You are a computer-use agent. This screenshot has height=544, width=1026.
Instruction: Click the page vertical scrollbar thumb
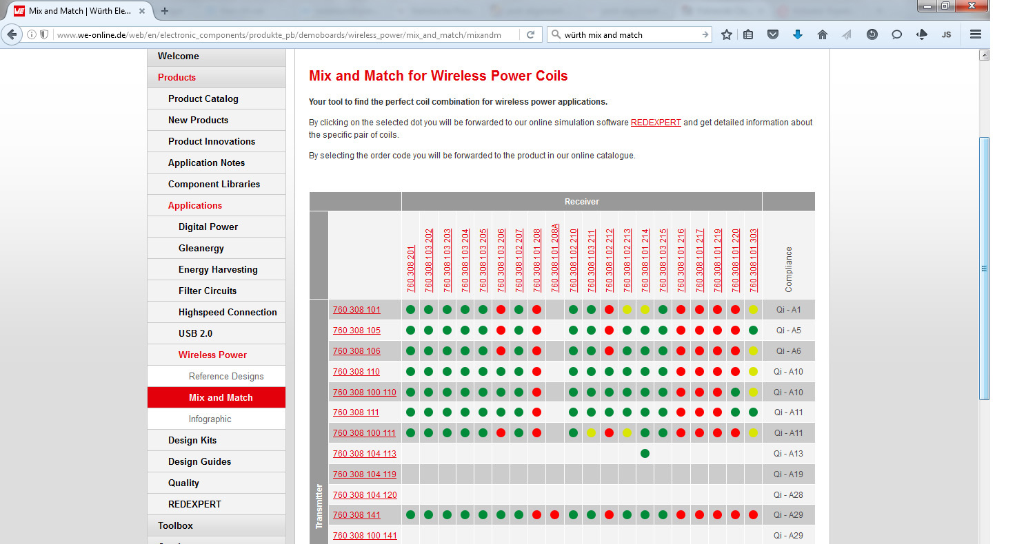point(985,268)
